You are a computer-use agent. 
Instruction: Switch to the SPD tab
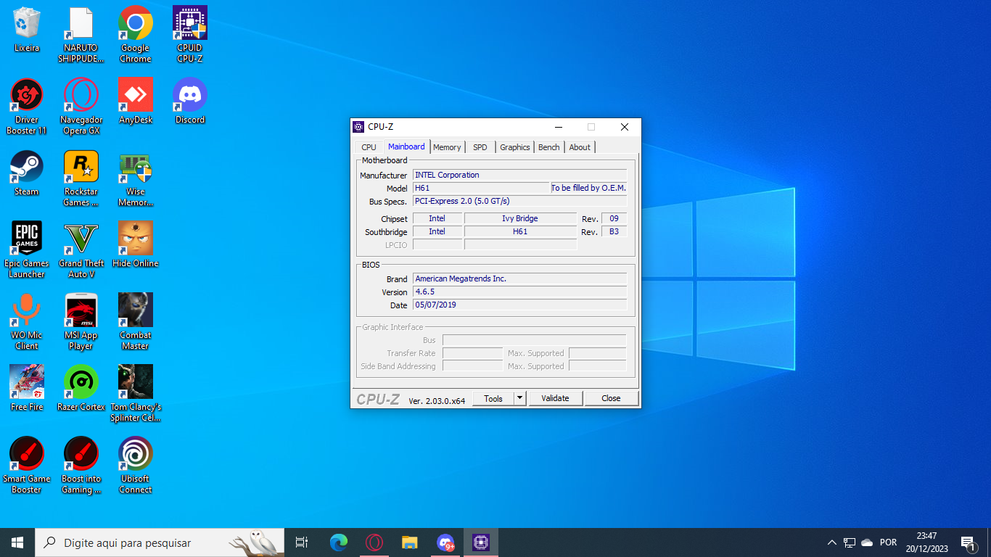[x=480, y=147]
